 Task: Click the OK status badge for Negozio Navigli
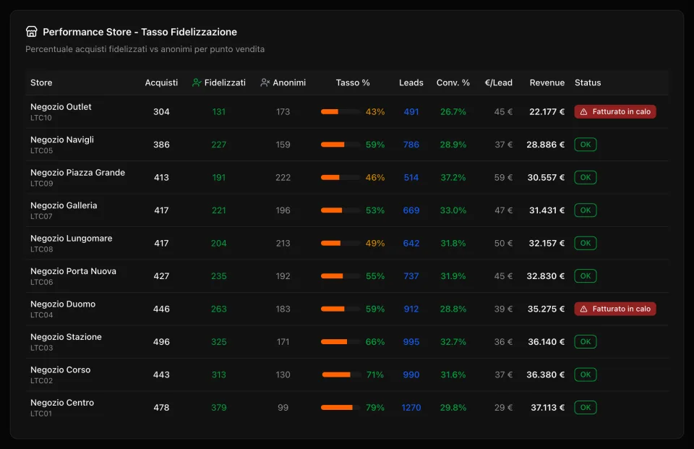586,145
